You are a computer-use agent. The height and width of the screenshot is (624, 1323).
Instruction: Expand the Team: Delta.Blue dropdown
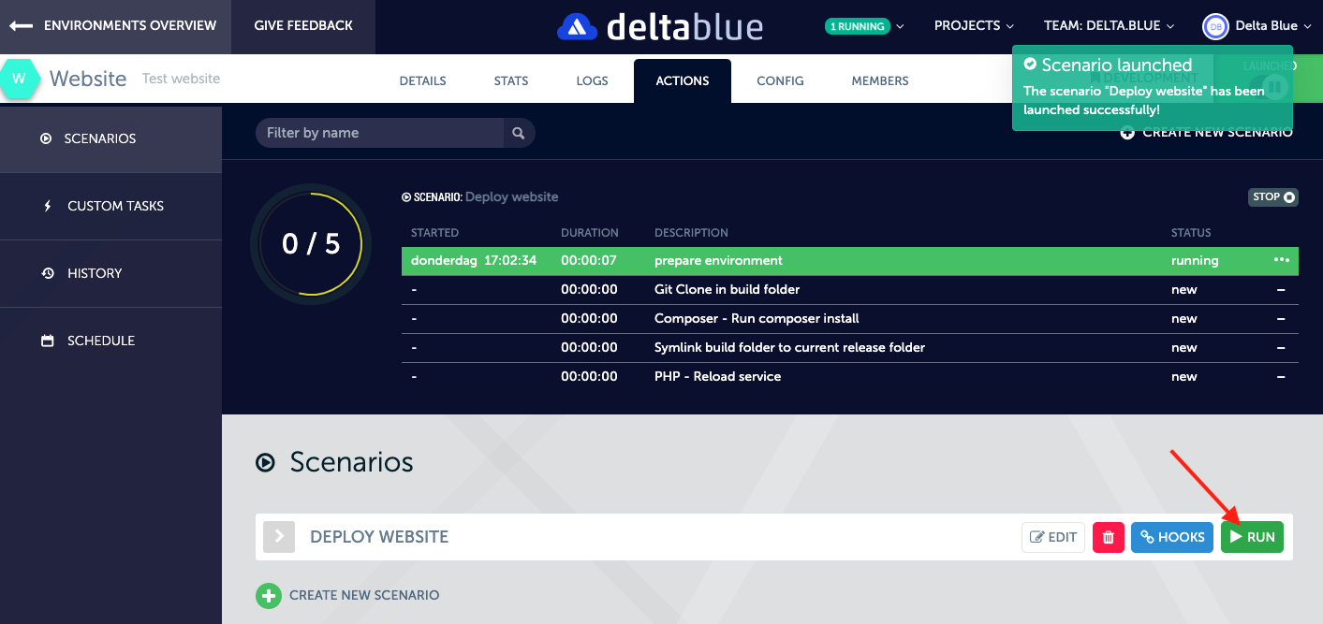(1109, 26)
